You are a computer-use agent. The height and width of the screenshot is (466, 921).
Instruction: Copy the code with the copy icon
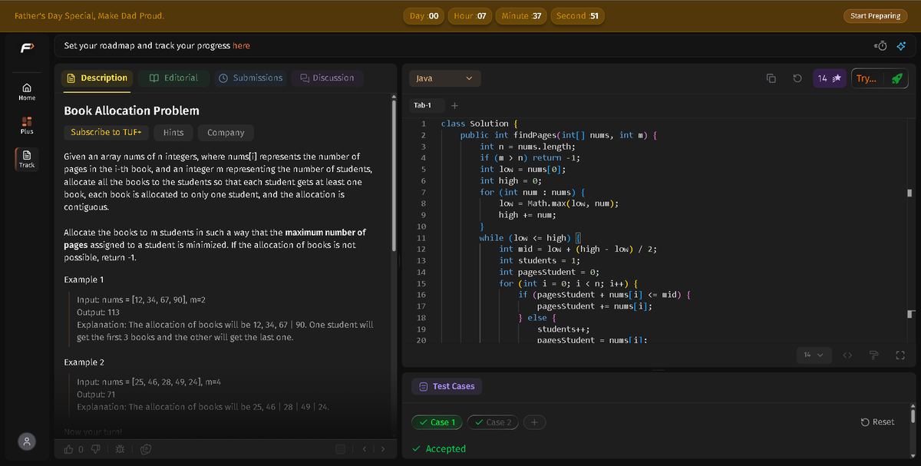pos(771,78)
